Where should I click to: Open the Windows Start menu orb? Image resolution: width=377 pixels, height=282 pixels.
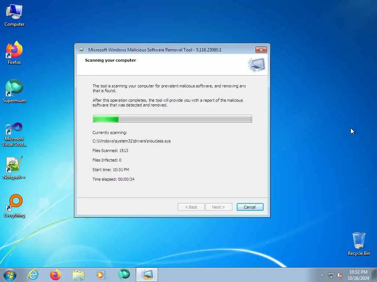tap(10, 275)
